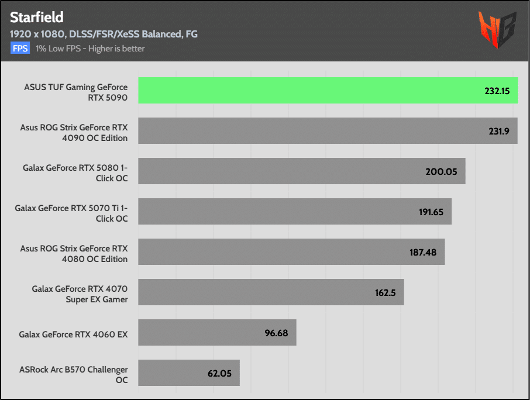Click the 96.68 value
Image resolution: width=530 pixels, height=400 pixels.
(x=276, y=333)
